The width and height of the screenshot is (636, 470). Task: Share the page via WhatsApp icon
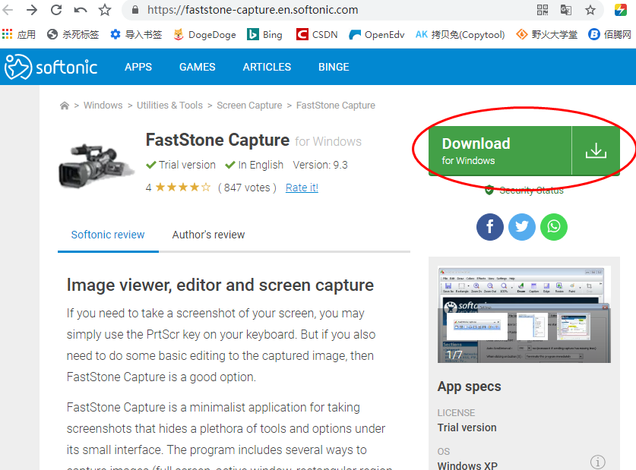(554, 226)
